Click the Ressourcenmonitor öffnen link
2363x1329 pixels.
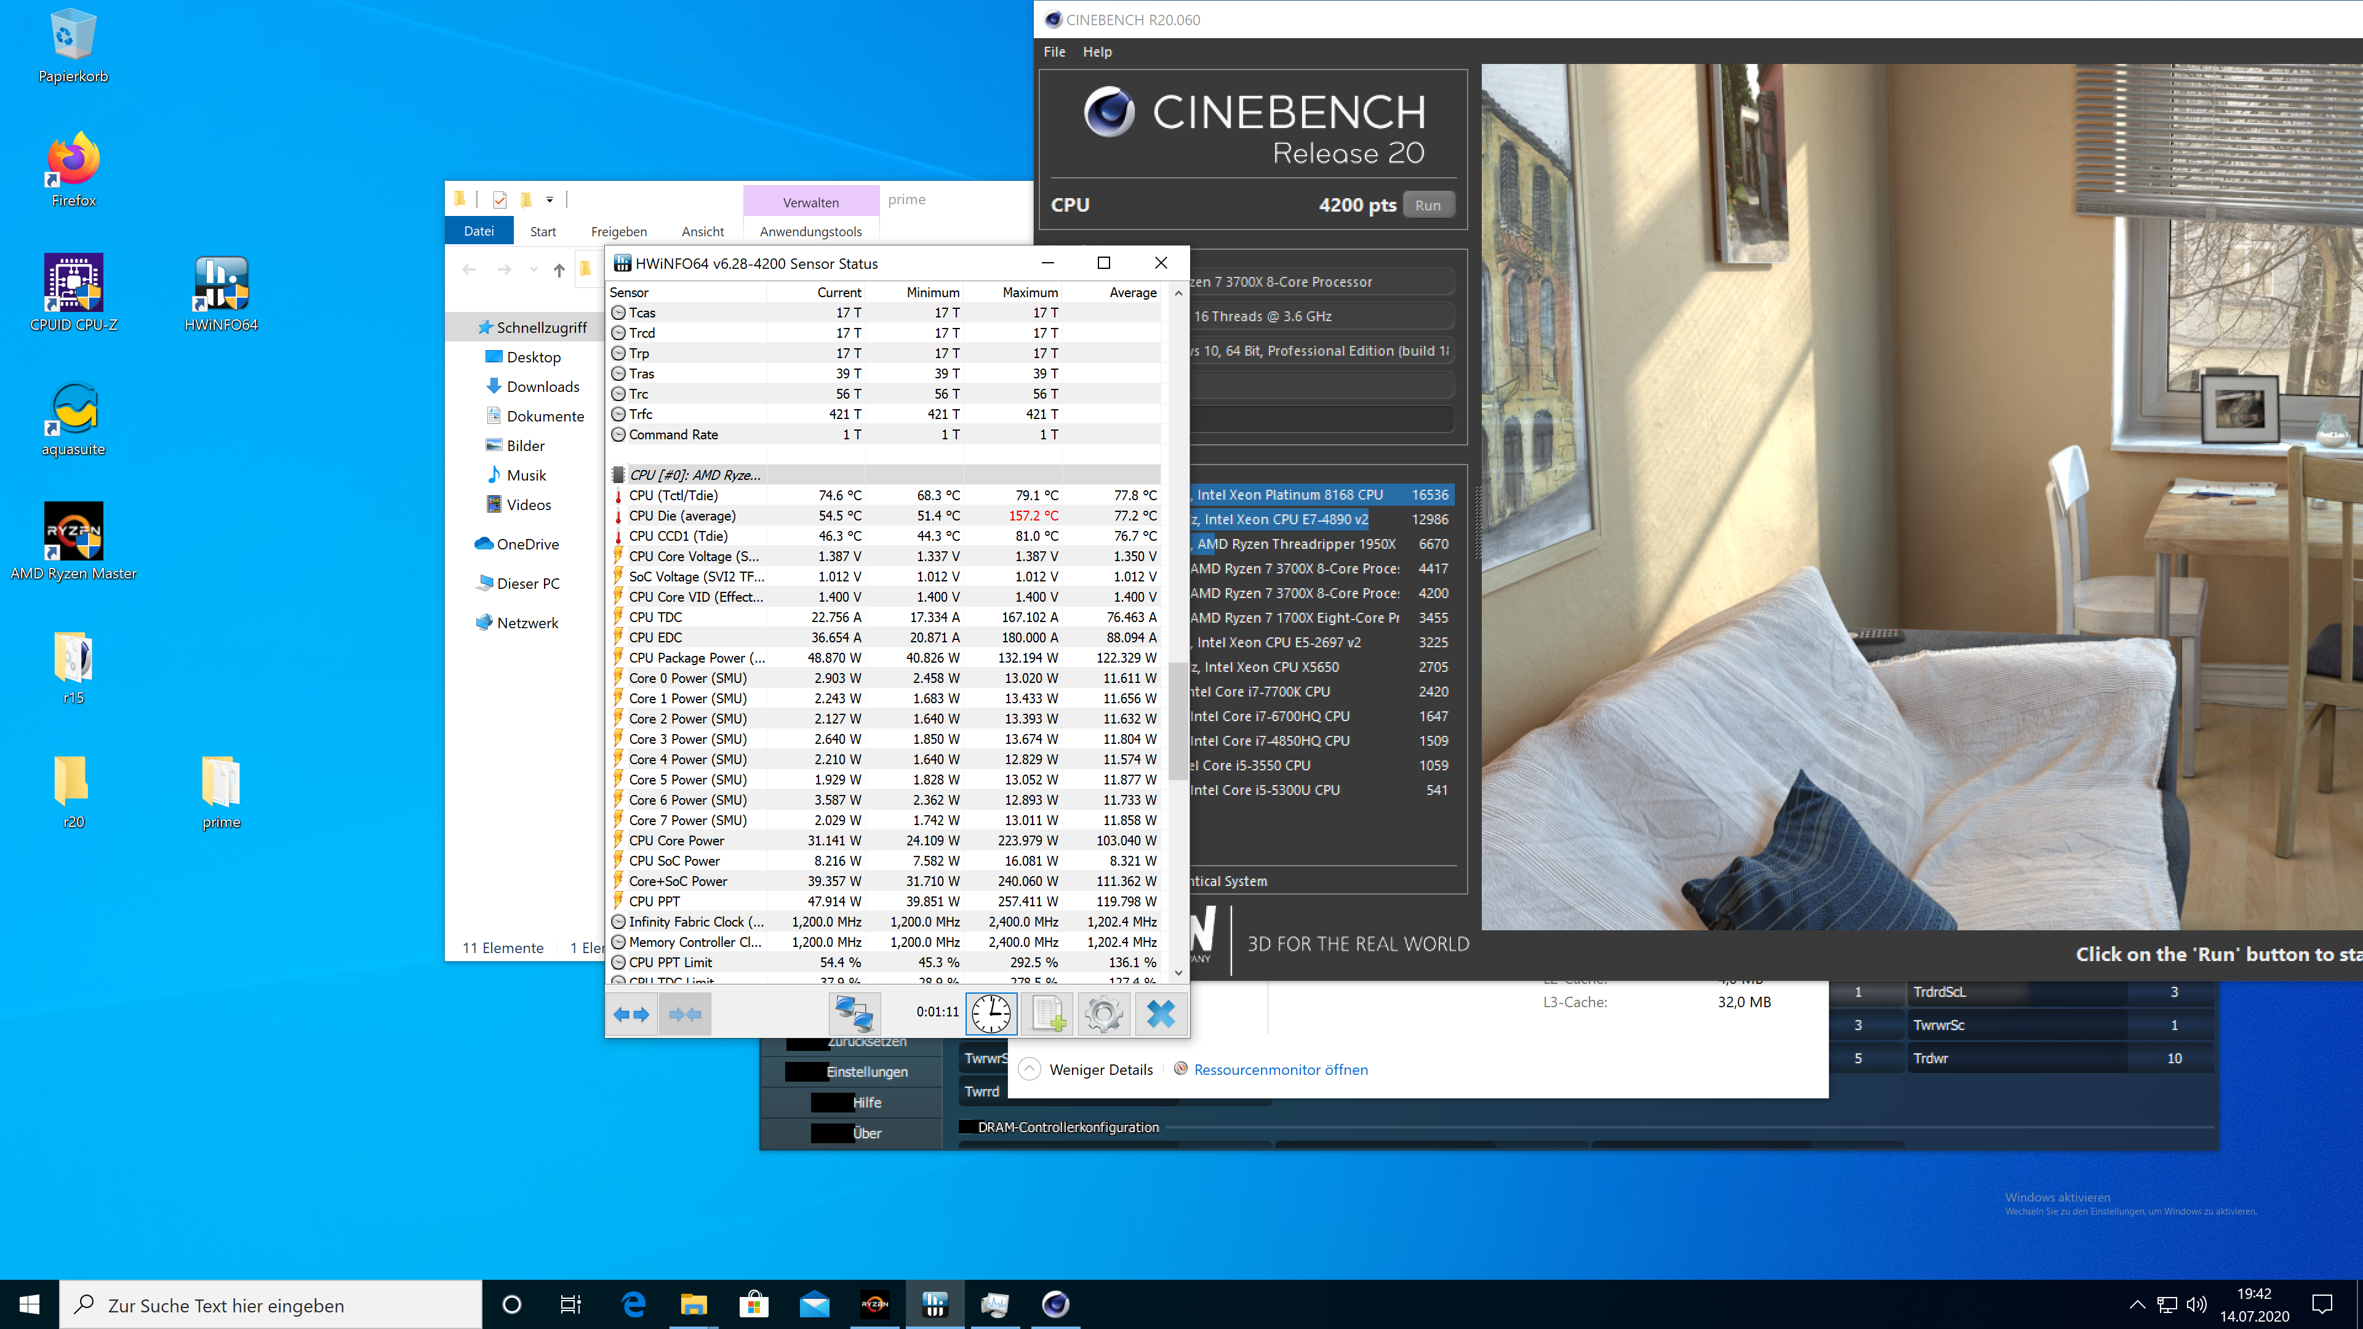tap(1280, 1069)
